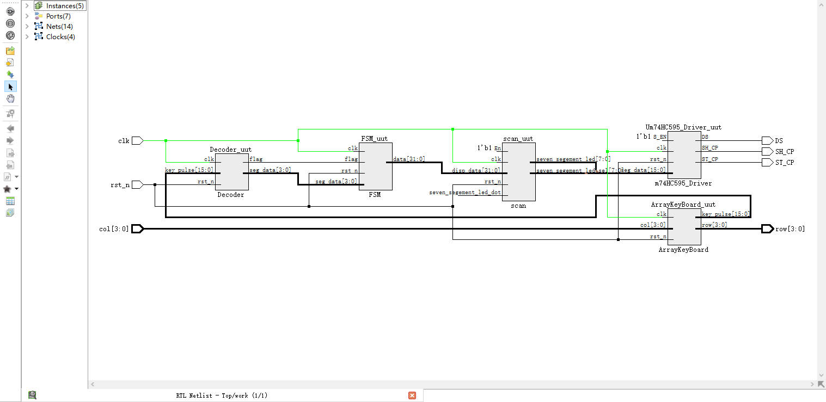Screen dimensions: 826x402
Task: Select the FSM block in schematic
Action: [x=375, y=166]
